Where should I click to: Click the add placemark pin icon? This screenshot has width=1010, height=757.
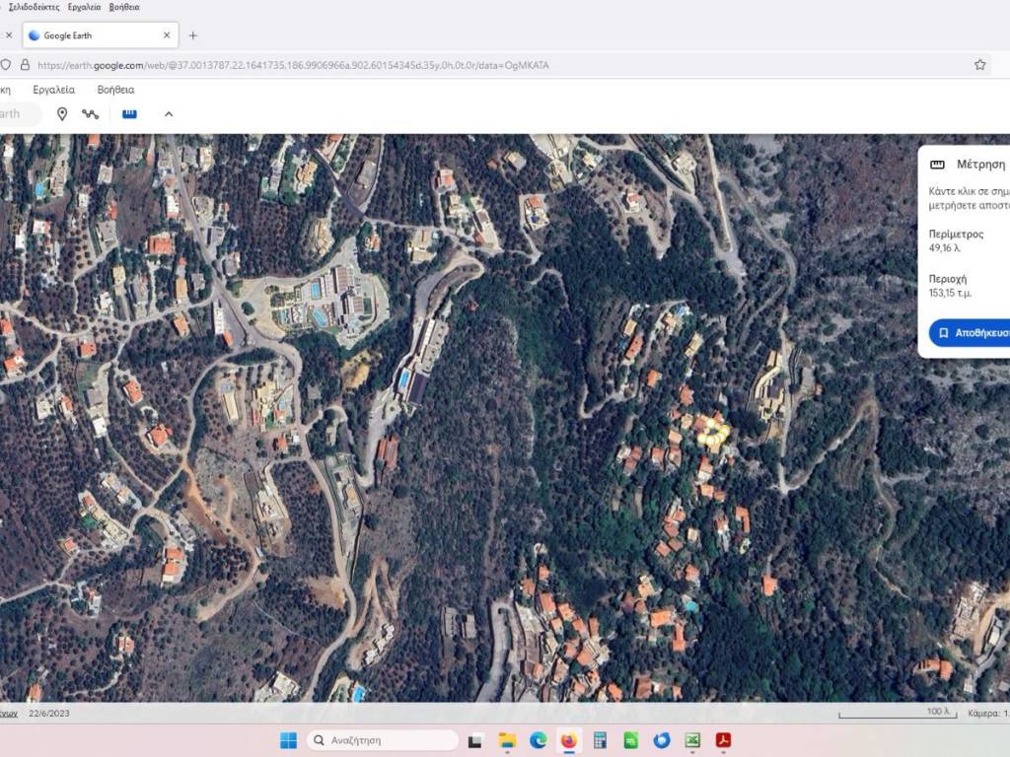[62, 114]
